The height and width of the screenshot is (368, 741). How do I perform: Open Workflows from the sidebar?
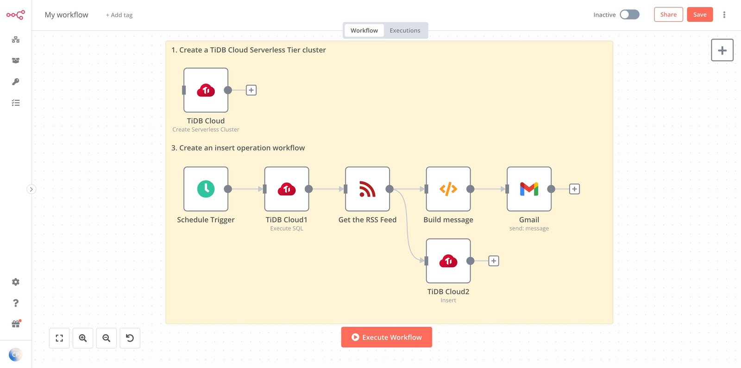[x=16, y=40]
